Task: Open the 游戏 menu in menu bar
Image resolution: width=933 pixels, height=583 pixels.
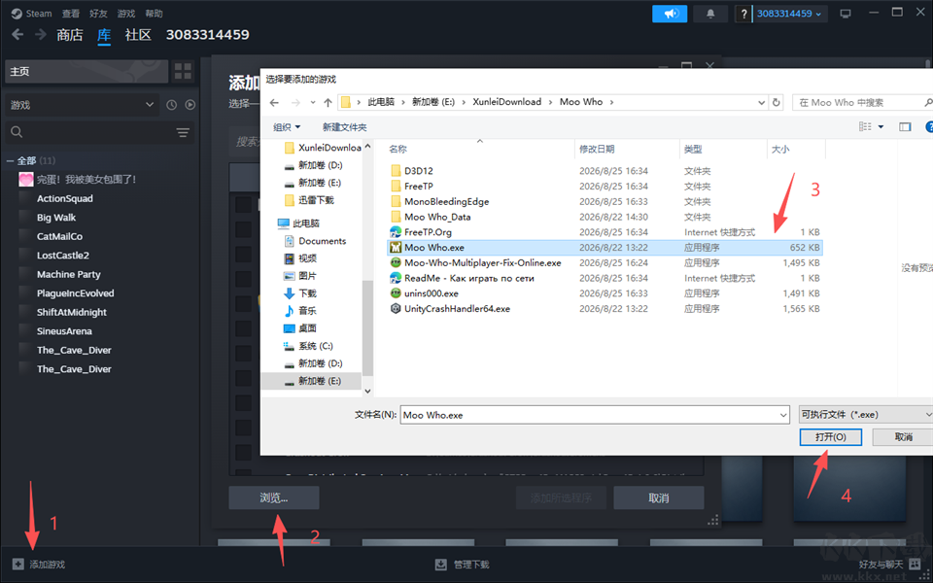Action: tap(126, 13)
